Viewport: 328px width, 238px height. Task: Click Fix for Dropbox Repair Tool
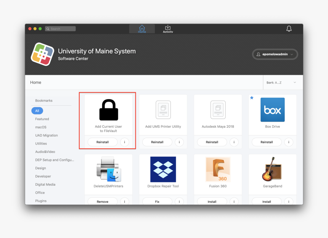(157, 201)
